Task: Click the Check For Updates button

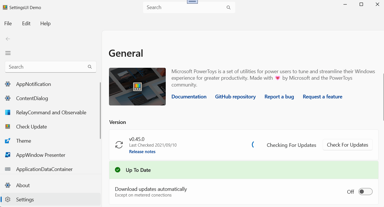Action: click(347, 145)
